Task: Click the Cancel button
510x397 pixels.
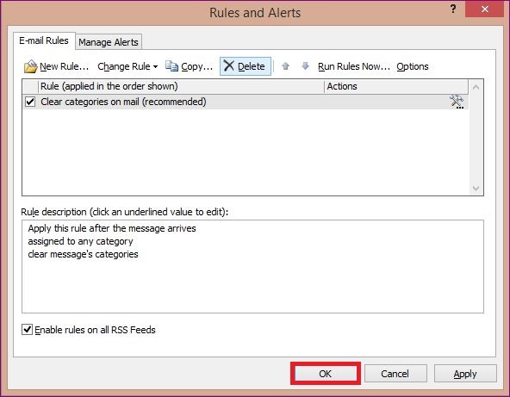Action: [x=395, y=373]
